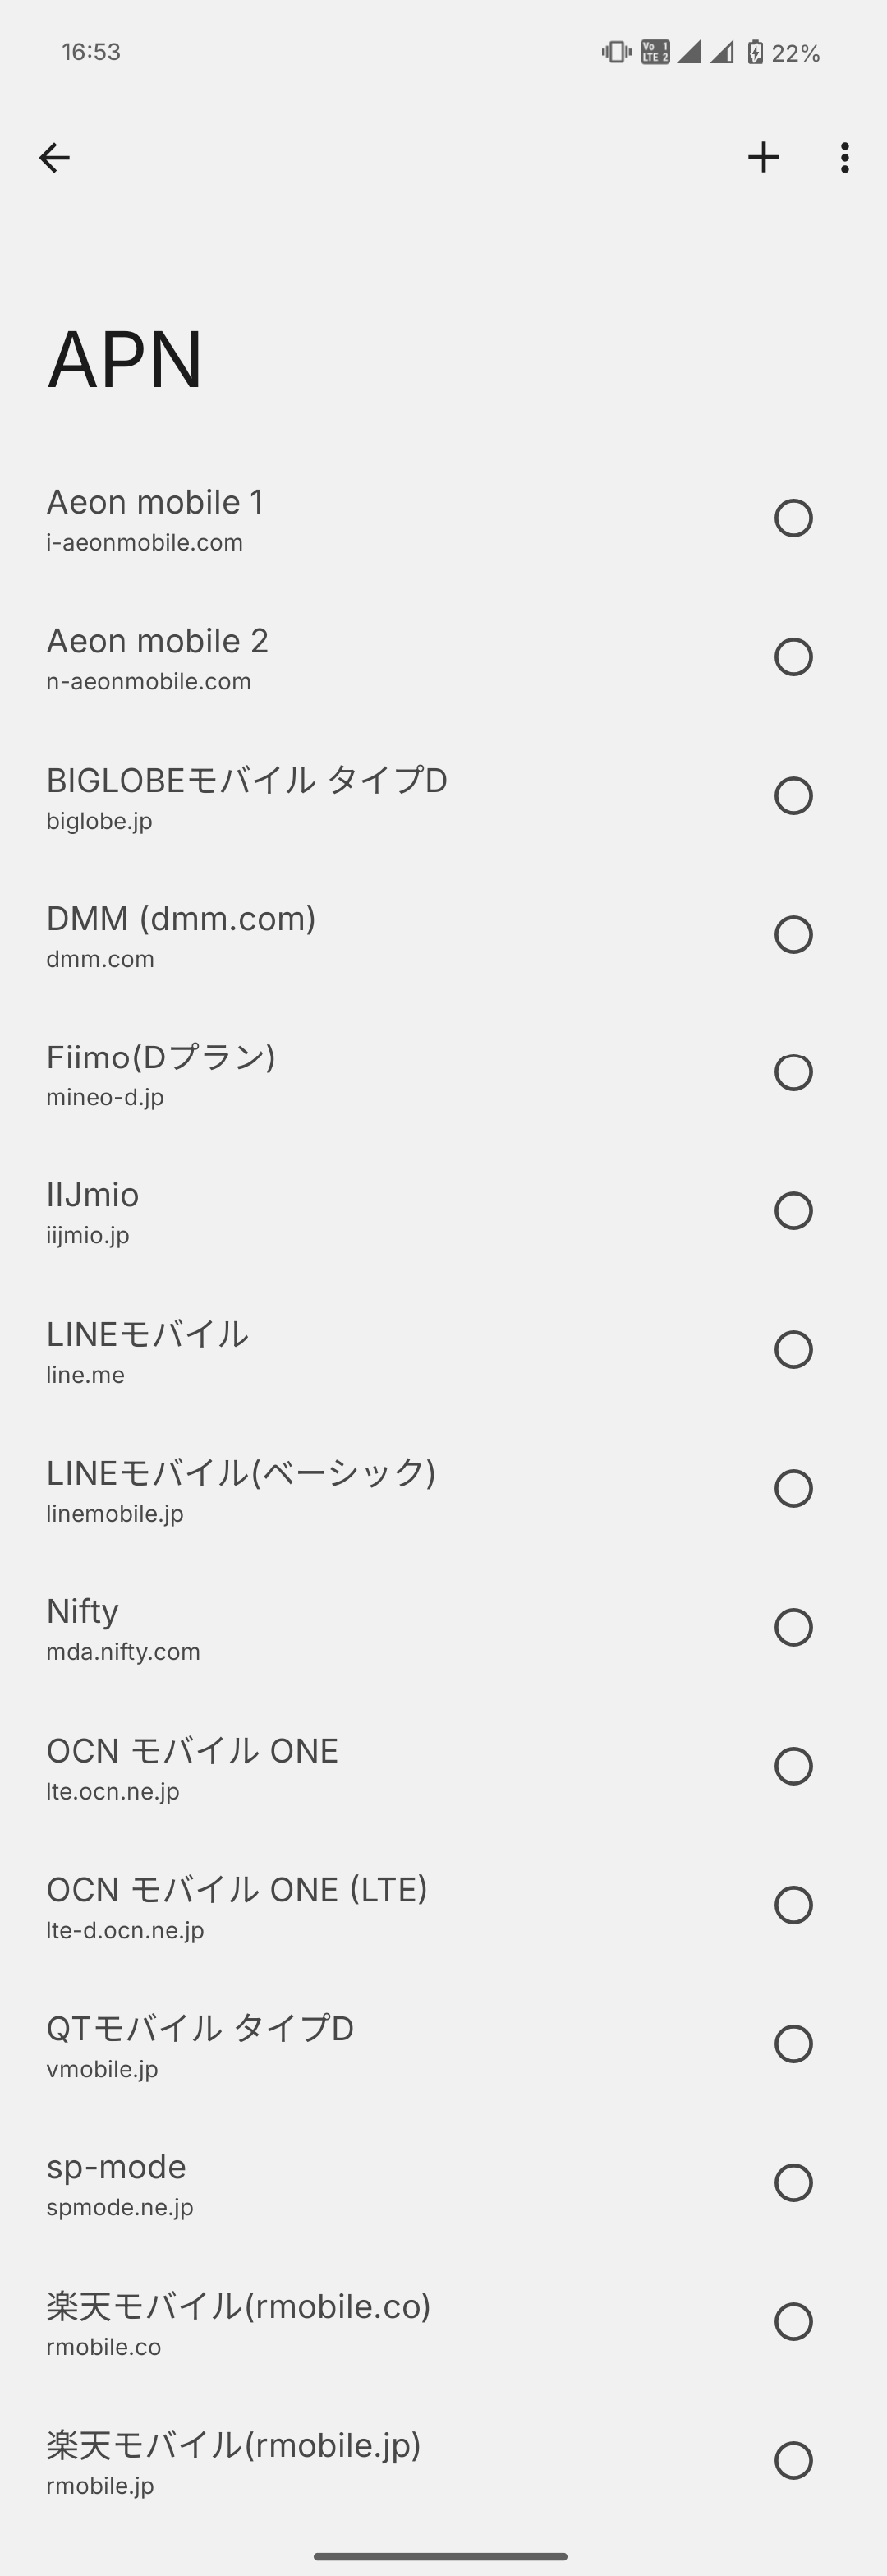Open QTモバイル タイプD entry
Viewport: 887px width, 2576px height.
point(300,2045)
